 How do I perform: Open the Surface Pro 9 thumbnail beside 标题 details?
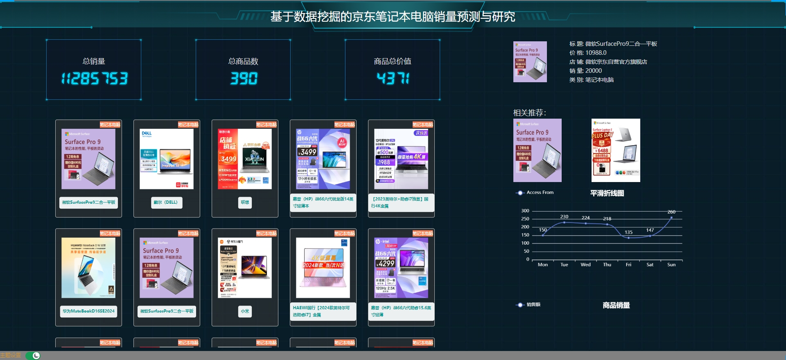tap(530, 62)
